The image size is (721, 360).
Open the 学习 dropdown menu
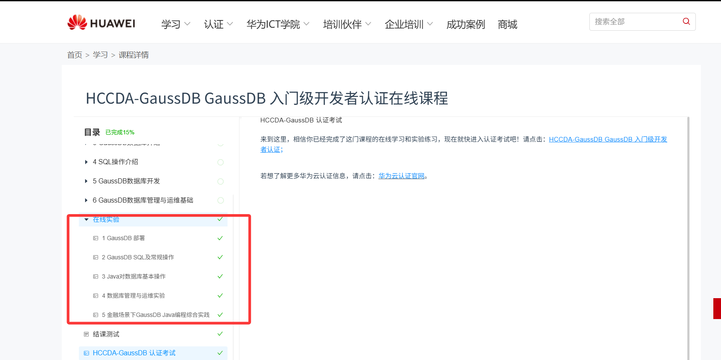[x=176, y=24]
